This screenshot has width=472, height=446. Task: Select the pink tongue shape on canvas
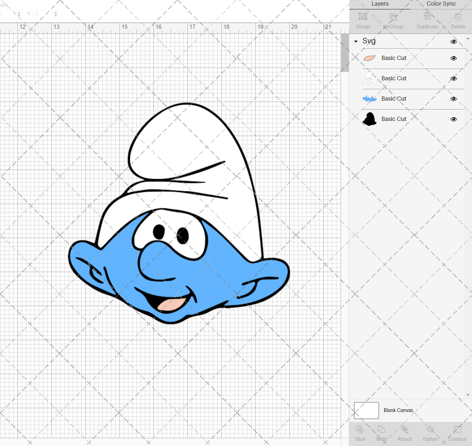171,304
